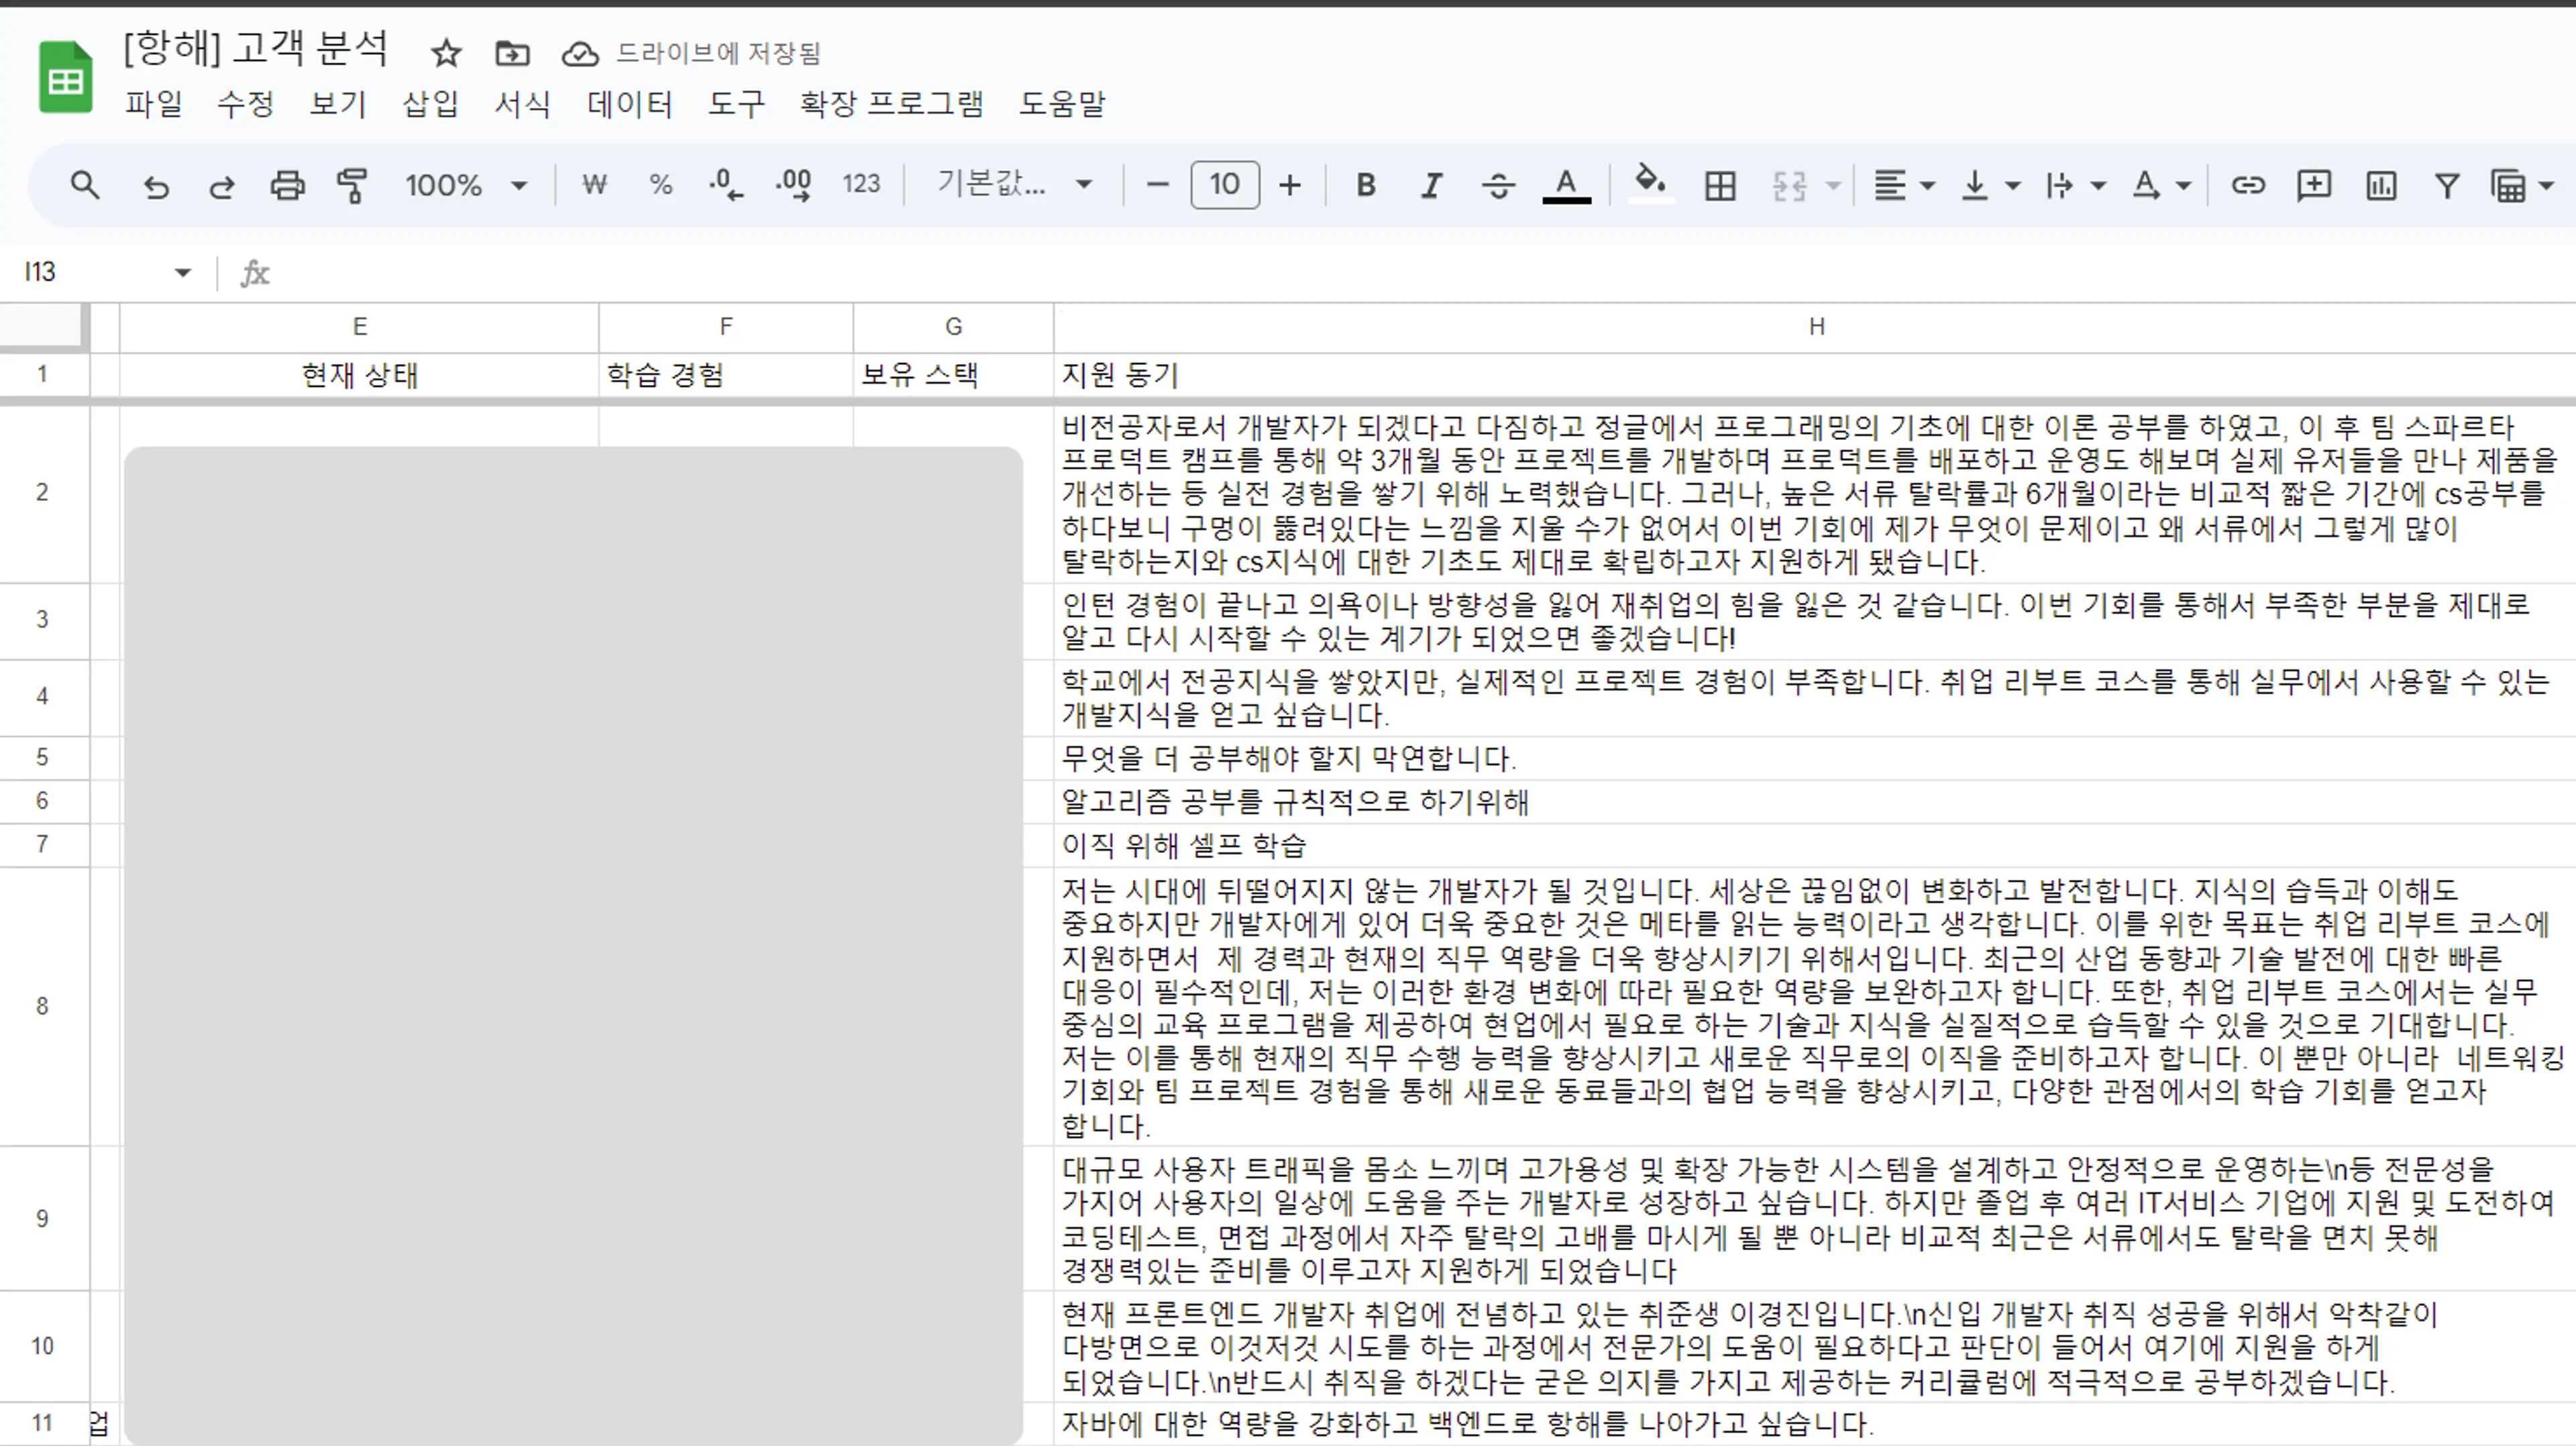The height and width of the screenshot is (1446, 2576).
Task: Select column E header
Action: pyautogui.click(x=359, y=327)
